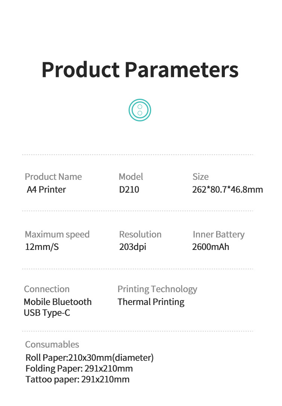Click the A4 Printer value text
The width and height of the screenshot is (282, 406).
click(46, 189)
